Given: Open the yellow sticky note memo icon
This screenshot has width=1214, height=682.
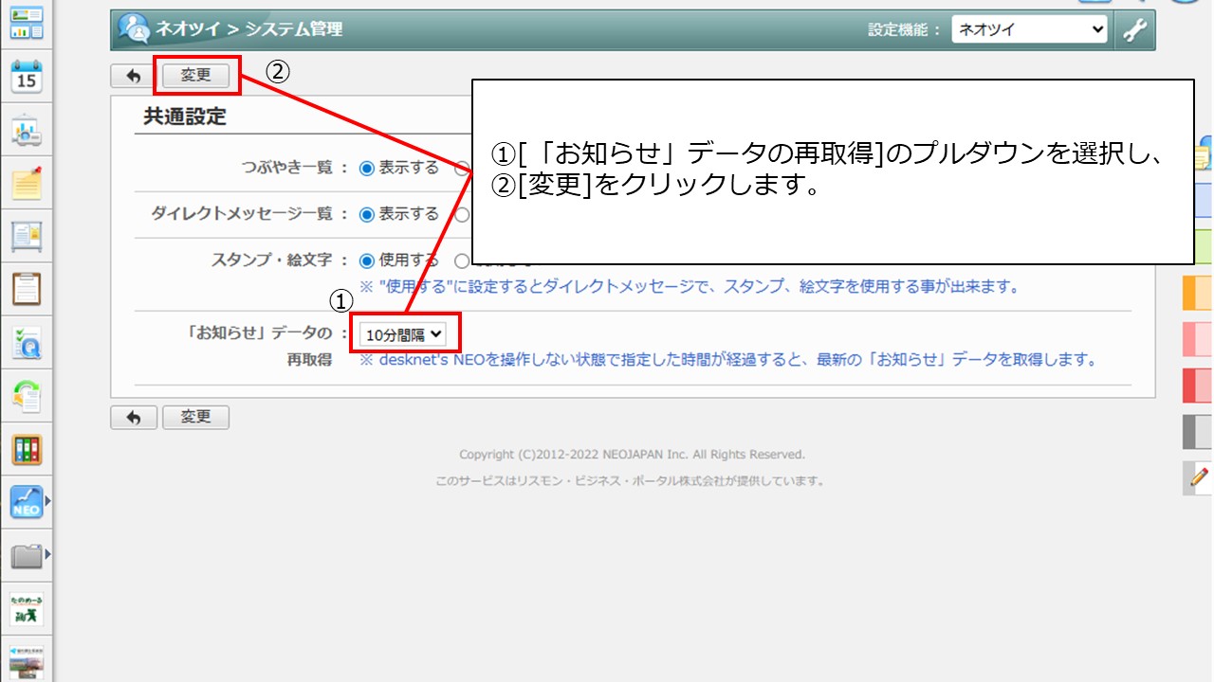Looking at the screenshot, I should click(x=27, y=183).
